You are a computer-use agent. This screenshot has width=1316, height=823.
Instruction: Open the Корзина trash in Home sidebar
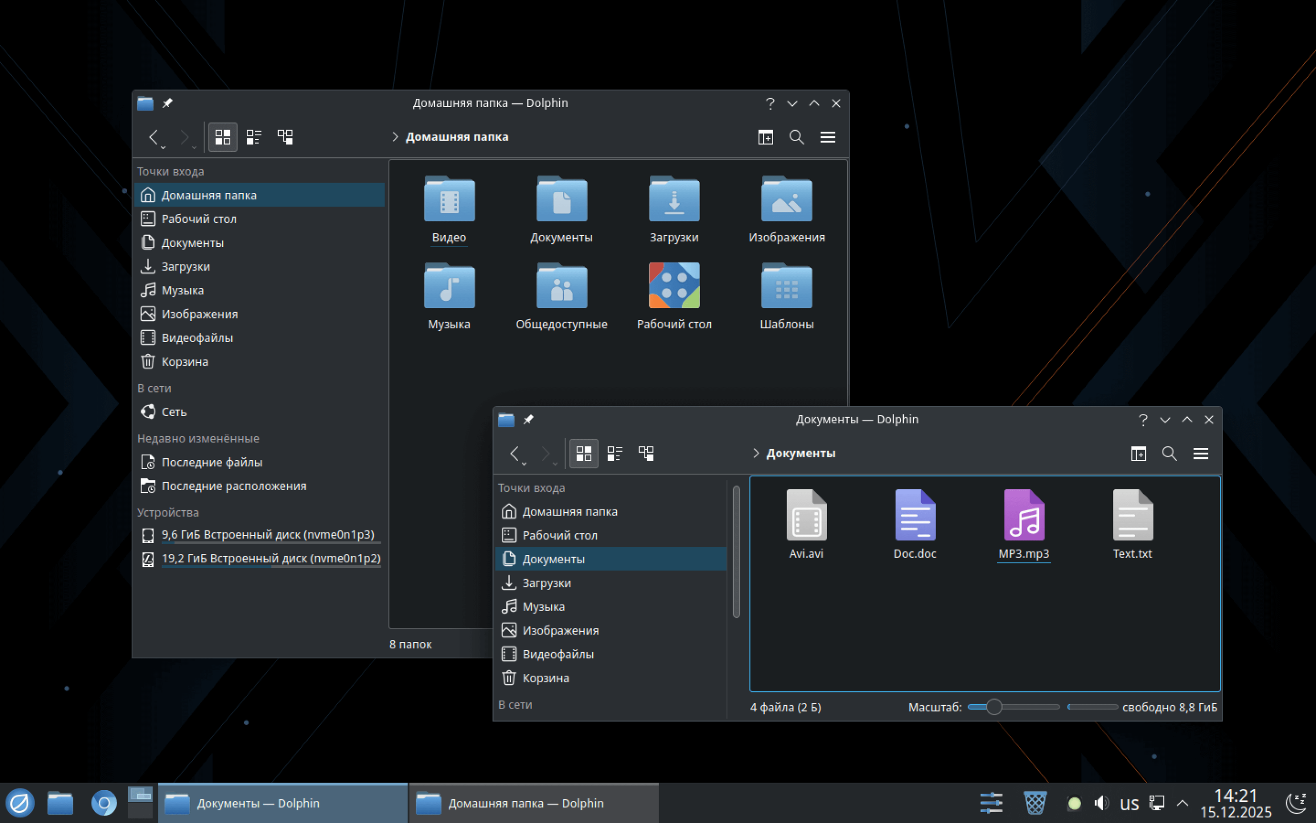(x=184, y=362)
